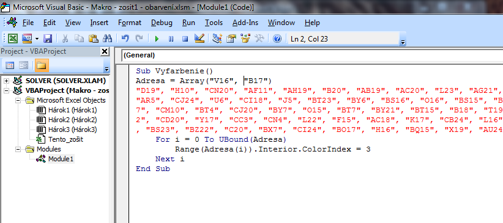The width and height of the screenshot is (503, 223).
Task: Click View Code icon in Project pane
Action: tap(10, 66)
